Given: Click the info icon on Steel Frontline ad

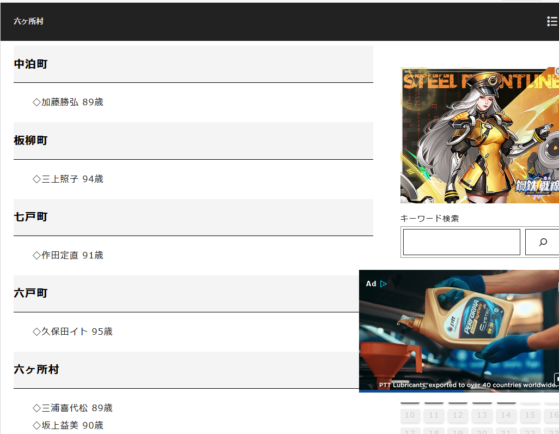Looking at the screenshot, I should pos(557,71).
